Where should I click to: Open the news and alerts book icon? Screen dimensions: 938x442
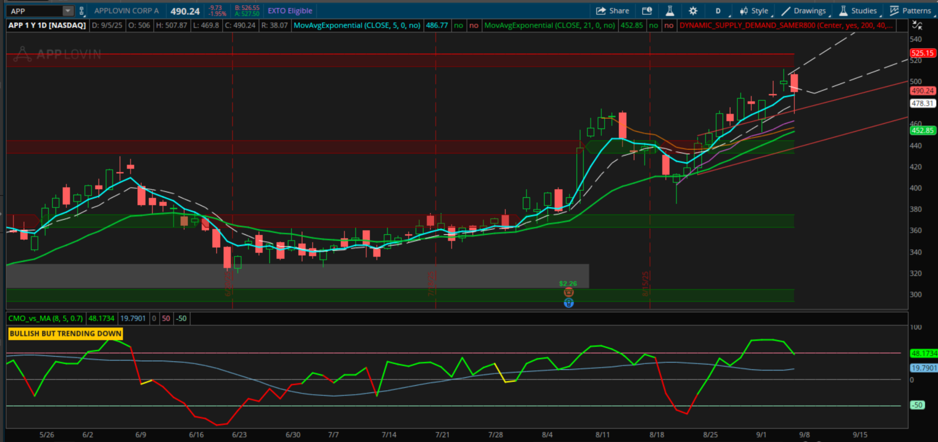(647, 11)
